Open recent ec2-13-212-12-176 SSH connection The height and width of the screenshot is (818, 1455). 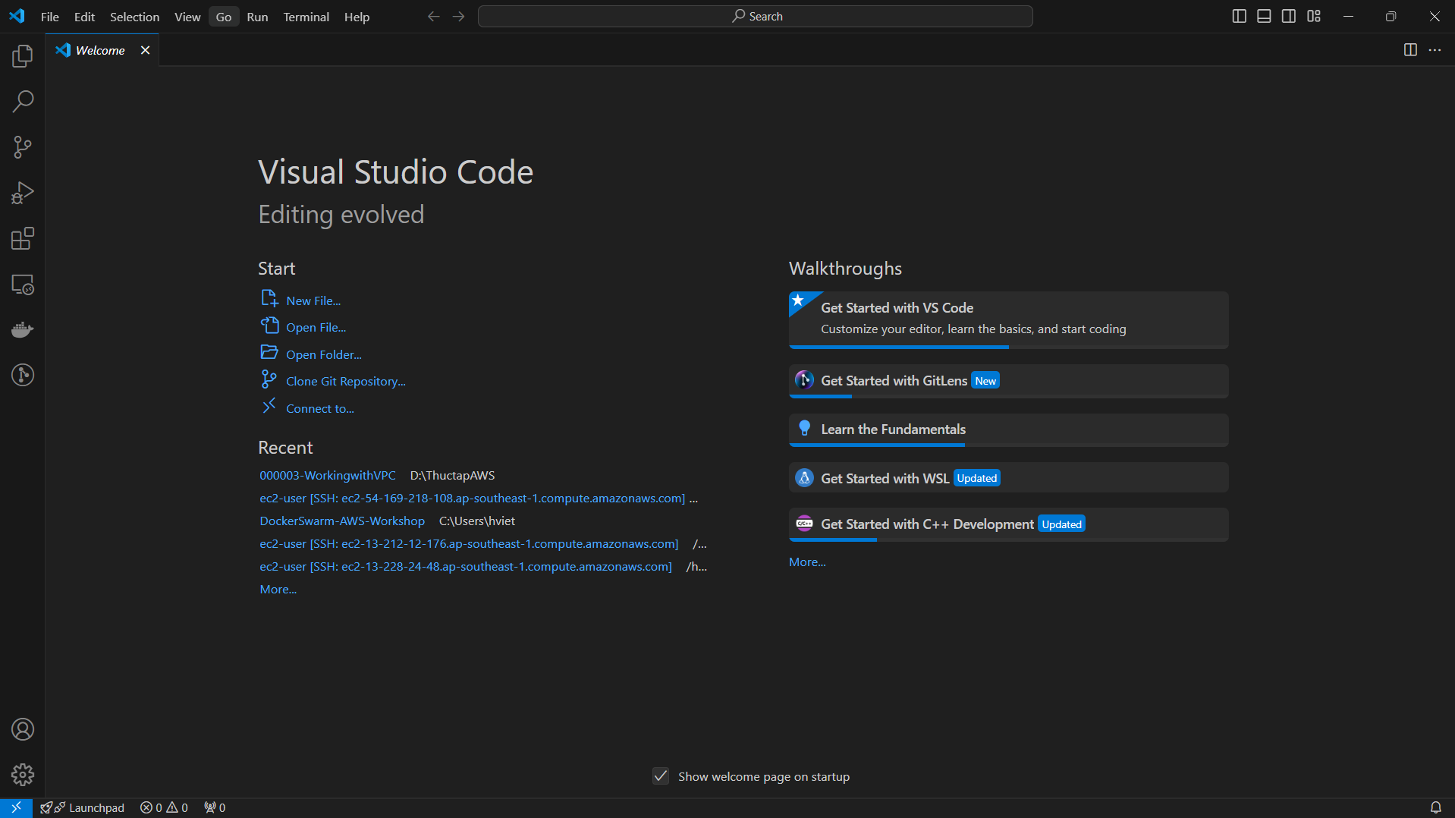click(x=469, y=543)
